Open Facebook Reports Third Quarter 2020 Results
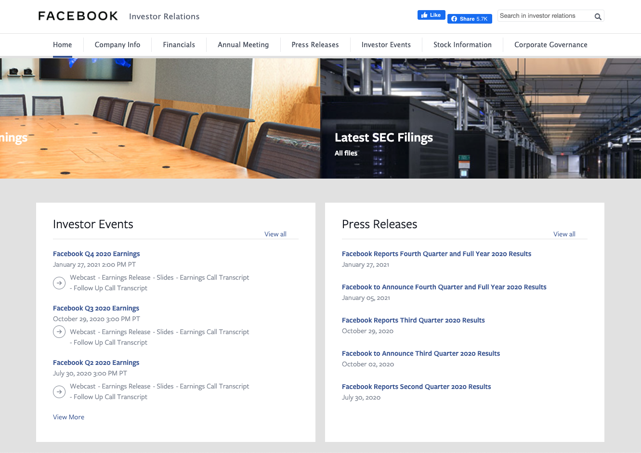Screen dimensions: 641x453 tap(413, 320)
